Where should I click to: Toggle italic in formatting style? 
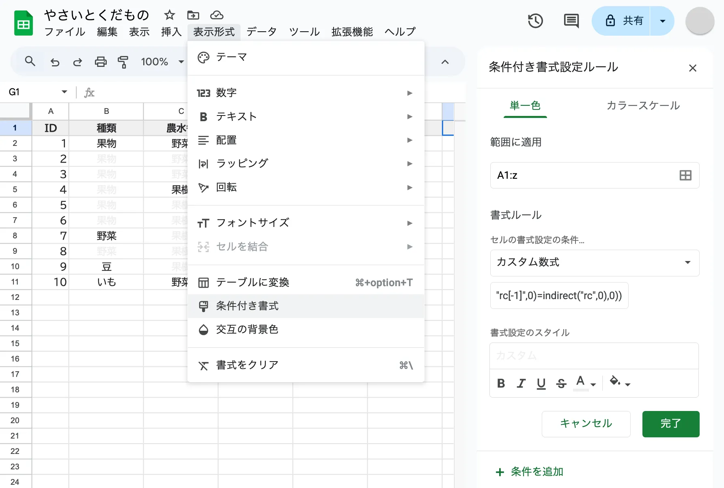(x=521, y=383)
